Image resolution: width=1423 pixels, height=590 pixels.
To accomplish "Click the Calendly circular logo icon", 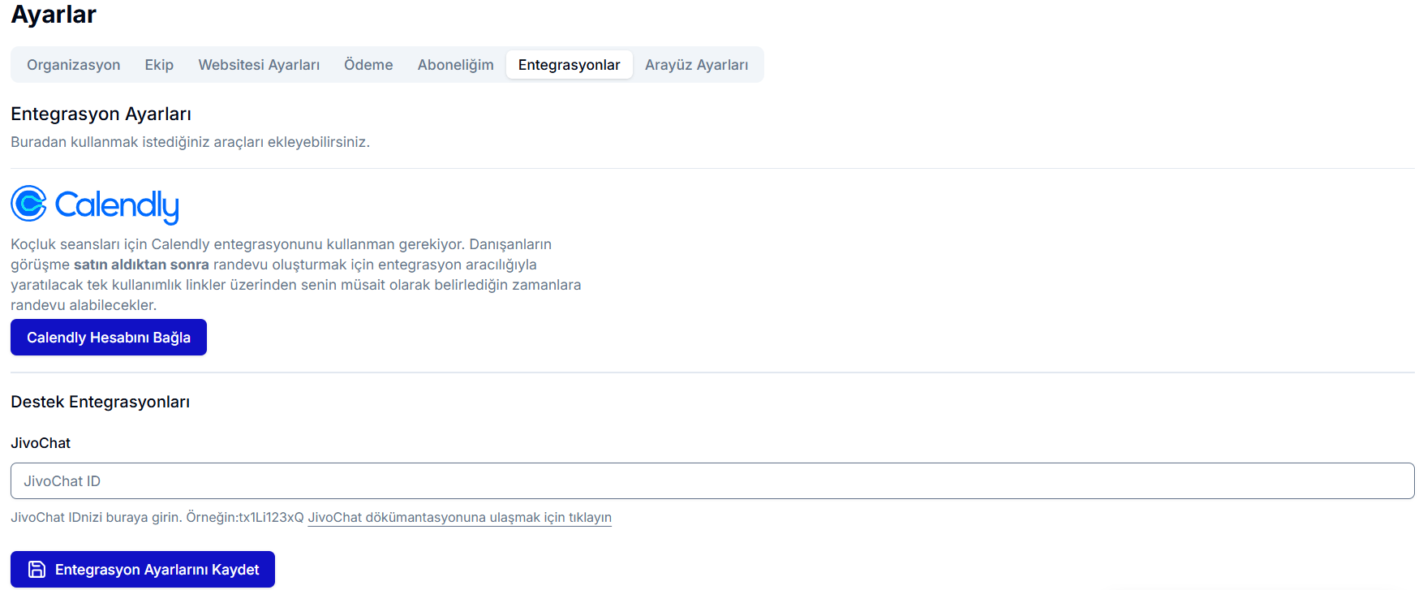I will (x=29, y=204).
